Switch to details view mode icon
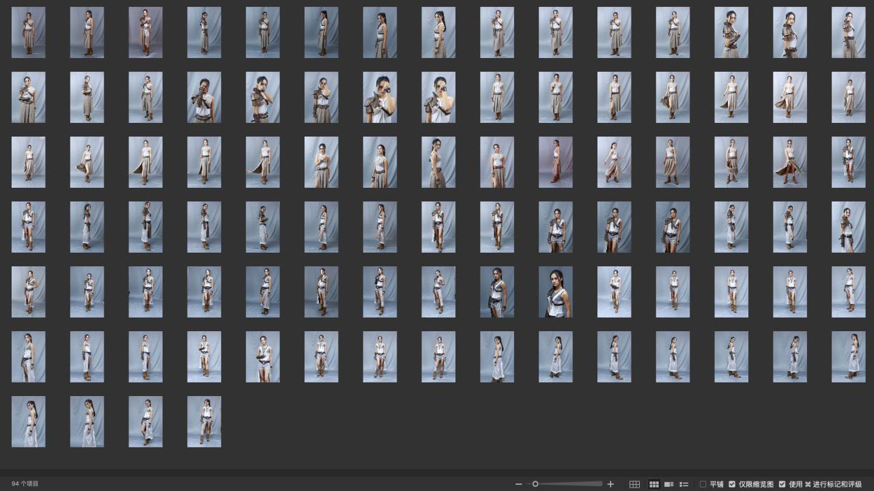The width and height of the screenshot is (874, 491). [x=669, y=484]
